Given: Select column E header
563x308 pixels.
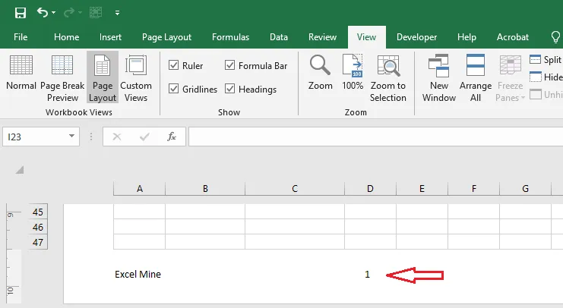Looking at the screenshot, I should coord(422,189).
